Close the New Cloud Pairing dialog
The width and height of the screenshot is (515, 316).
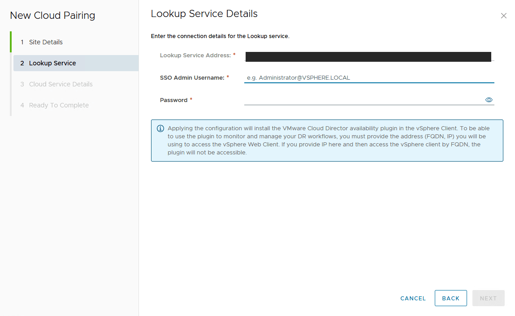coord(503,16)
